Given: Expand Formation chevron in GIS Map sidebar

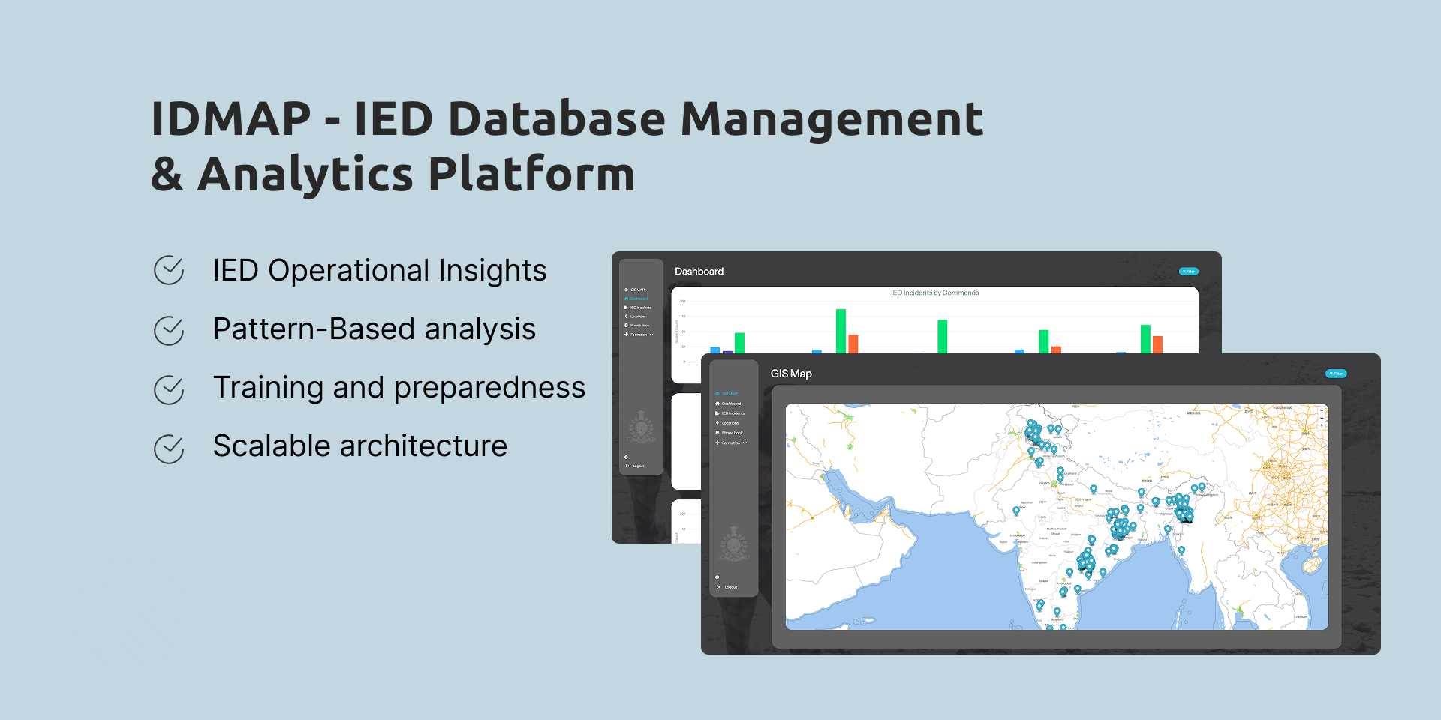Looking at the screenshot, I should (745, 443).
